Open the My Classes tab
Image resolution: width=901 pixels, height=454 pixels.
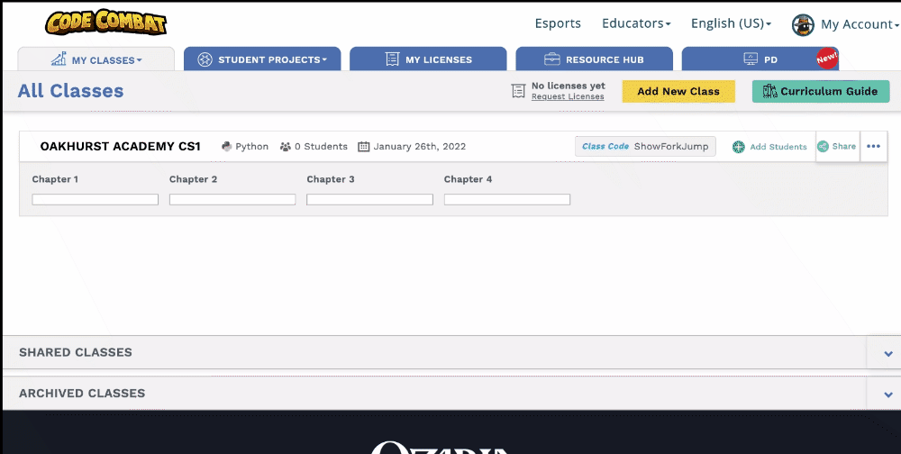coord(96,59)
